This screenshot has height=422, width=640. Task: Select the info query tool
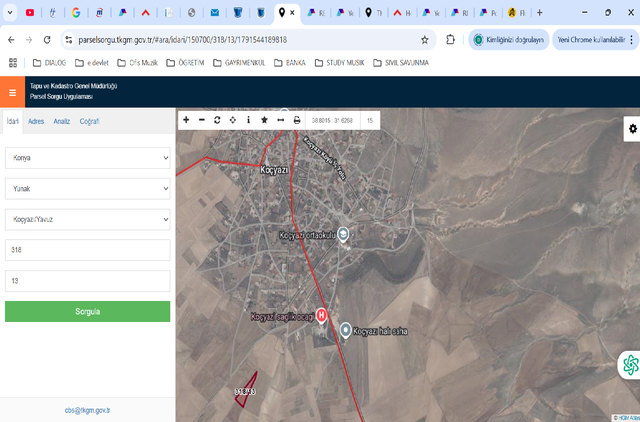pyautogui.click(x=248, y=120)
